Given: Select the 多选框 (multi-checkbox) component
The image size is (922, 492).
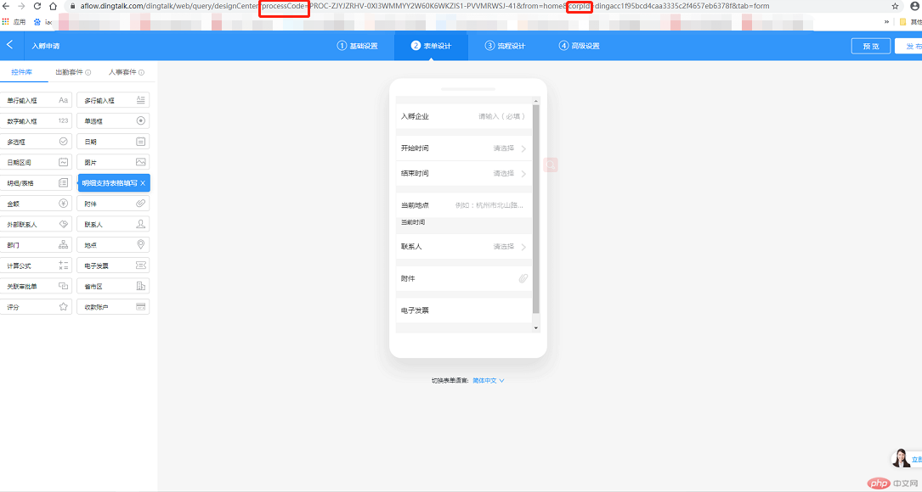Looking at the screenshot, I should click(x=37, y=141).
